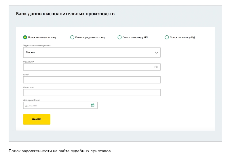Click the Отчество input field
Viewport: 230px width, 156px height.
click(92, 92)
